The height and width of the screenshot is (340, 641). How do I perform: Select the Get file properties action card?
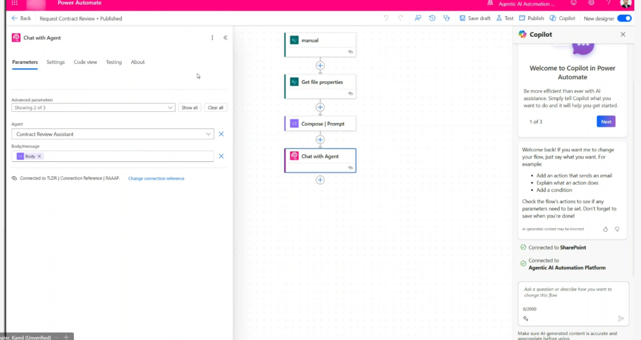(x=320, y=86)
